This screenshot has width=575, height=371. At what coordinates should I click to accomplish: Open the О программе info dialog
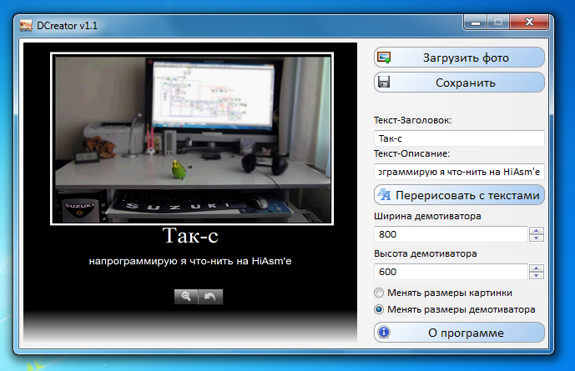[x=459, y=333]
